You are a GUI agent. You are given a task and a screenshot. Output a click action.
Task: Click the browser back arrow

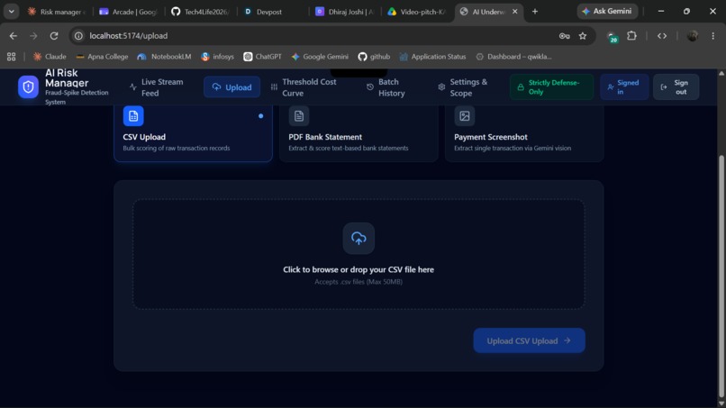[13, 36]
